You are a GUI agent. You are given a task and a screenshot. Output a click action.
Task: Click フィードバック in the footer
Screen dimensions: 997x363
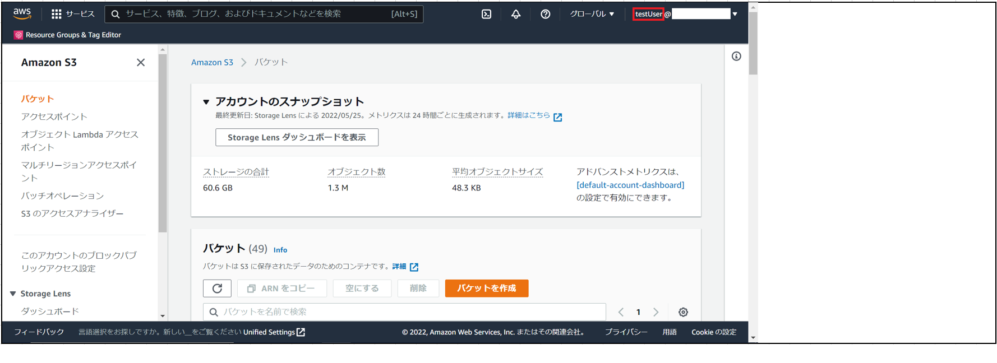coord(39,332)
